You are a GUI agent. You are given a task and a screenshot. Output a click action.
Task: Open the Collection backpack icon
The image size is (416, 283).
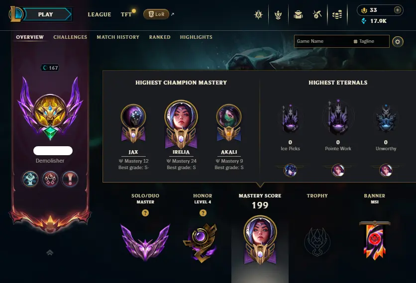click(x=298, y=14)
